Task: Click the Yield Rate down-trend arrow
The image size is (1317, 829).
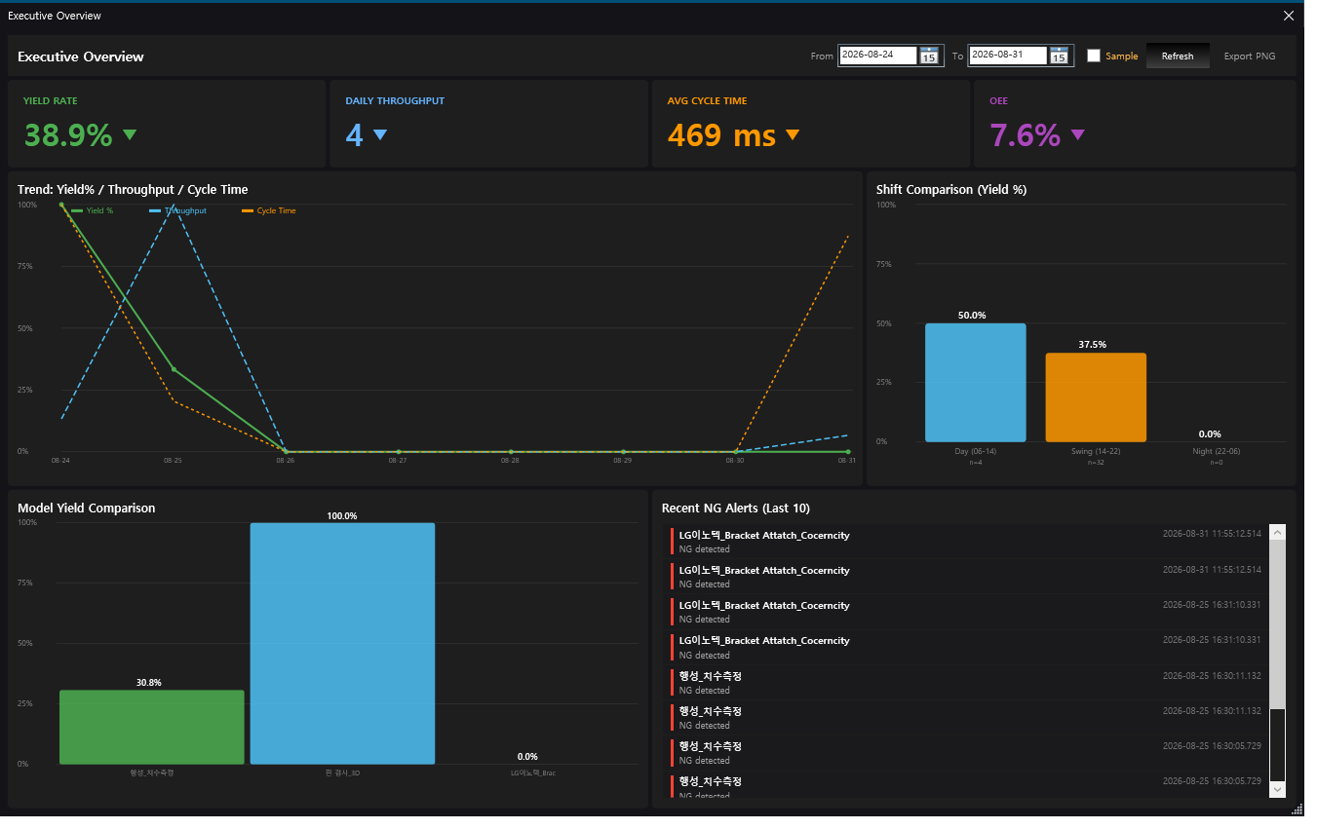Action: (130, 134)
